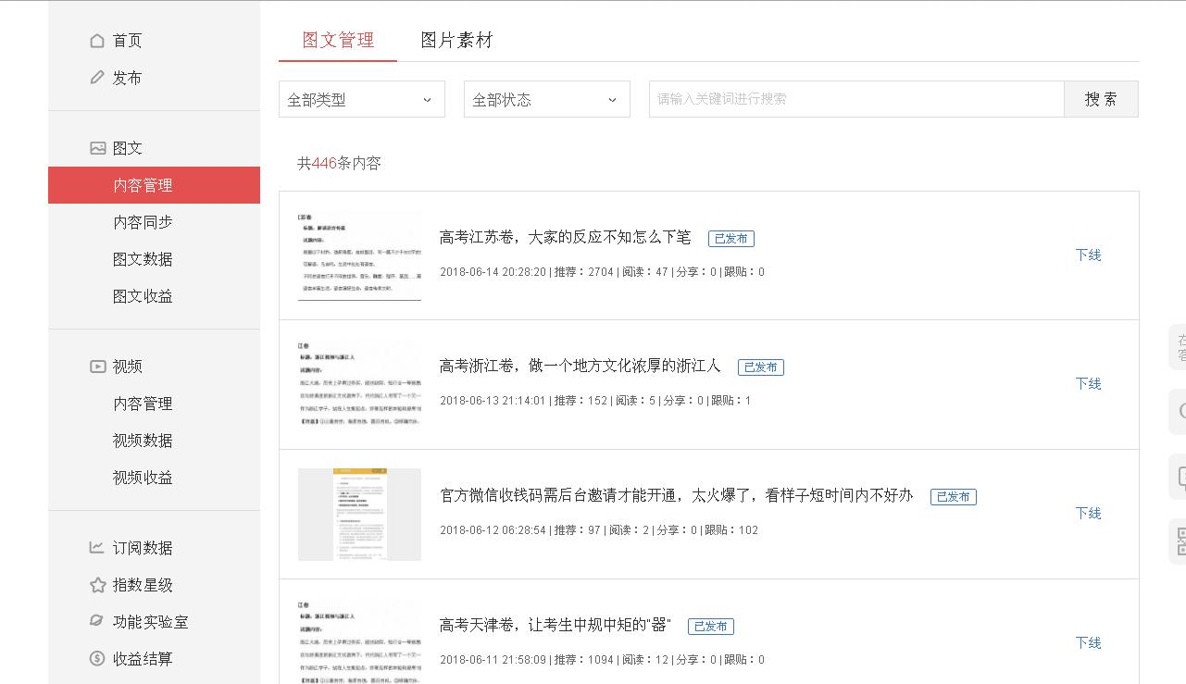This screenshot has height=684, width=1186.
Task: Click the video player icon beside 视频
Action: tap(98, 367)
